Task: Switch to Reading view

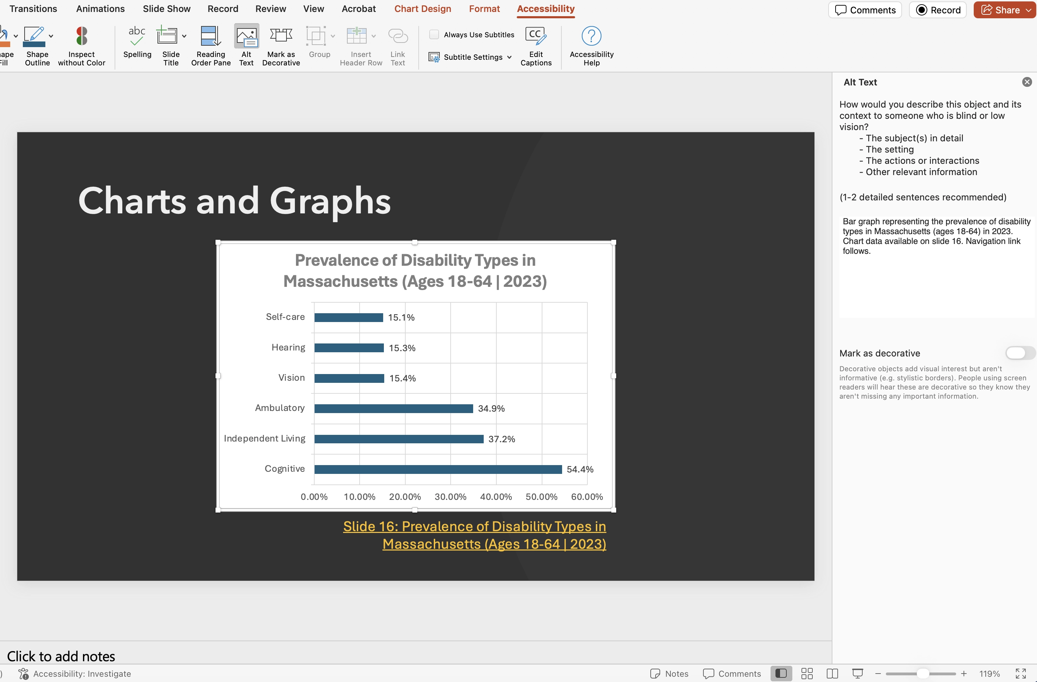Action: (832, 674)
